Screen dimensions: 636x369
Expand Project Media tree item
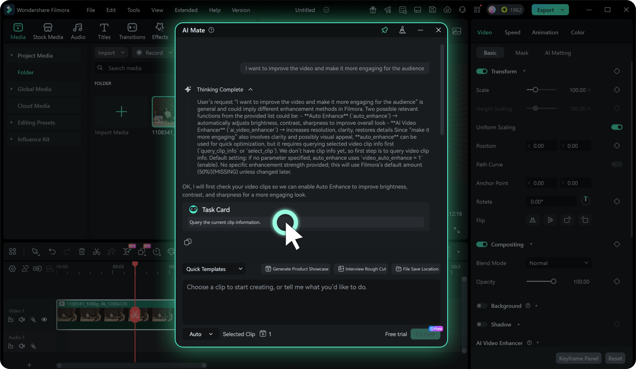point(12,55)
